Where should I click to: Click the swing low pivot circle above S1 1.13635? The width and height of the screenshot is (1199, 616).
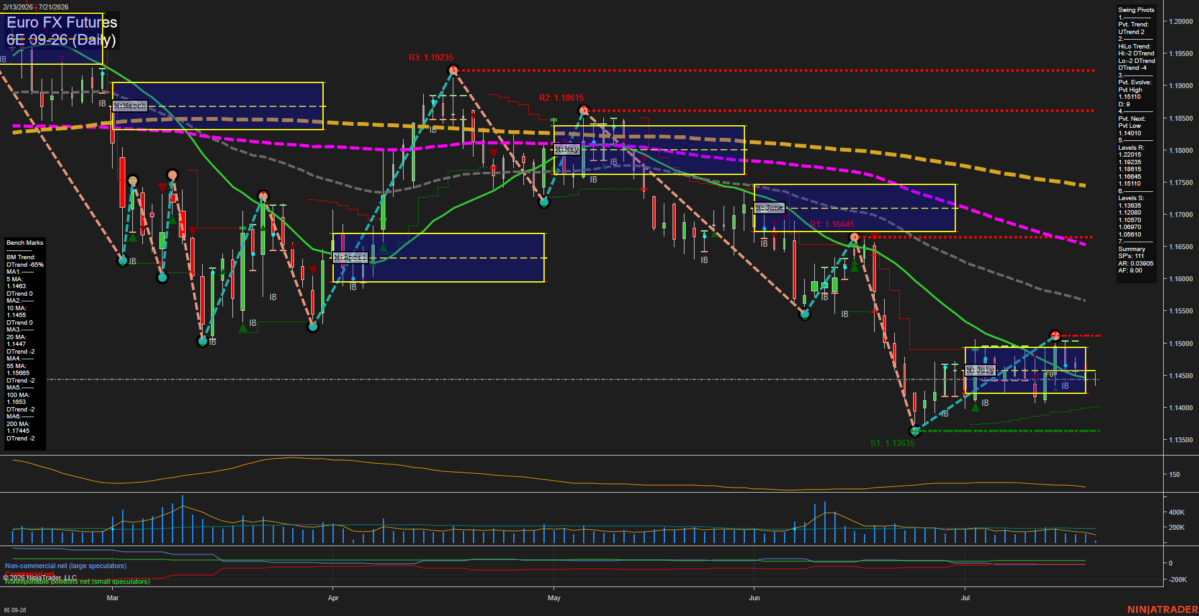pyautogui.click(x=915, y=432)
